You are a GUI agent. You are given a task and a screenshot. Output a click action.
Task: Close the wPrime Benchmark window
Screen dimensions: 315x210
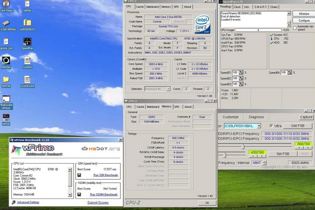(x=120, y=140)
